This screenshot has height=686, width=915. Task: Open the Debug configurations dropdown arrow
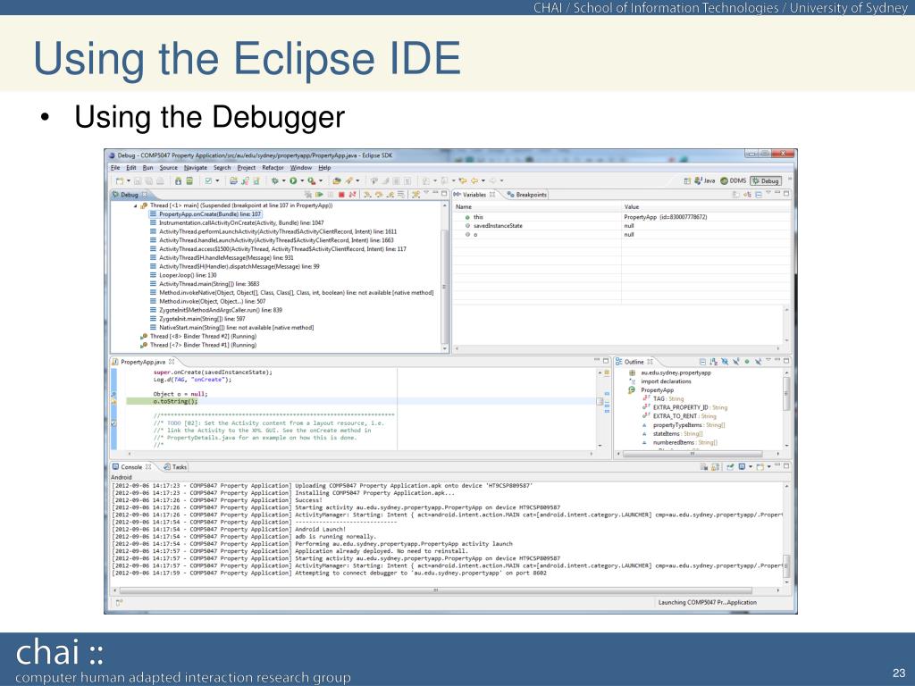pyautogui.click(x=283, y=180)
